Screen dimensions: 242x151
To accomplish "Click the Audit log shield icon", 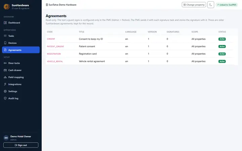I will (x=5, y=98).
